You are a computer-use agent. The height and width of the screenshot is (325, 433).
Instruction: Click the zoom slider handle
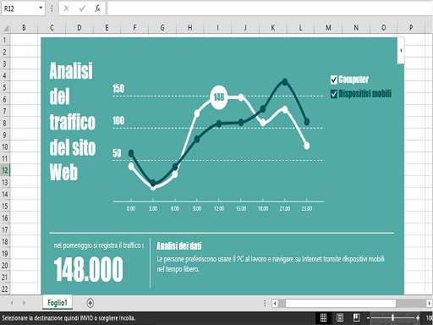coord(392,318)
